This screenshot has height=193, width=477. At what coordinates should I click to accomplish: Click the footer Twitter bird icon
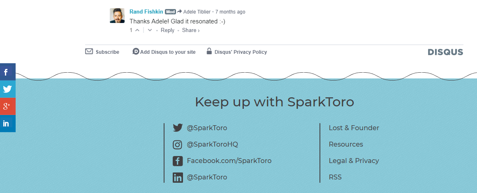pos(178,128)
